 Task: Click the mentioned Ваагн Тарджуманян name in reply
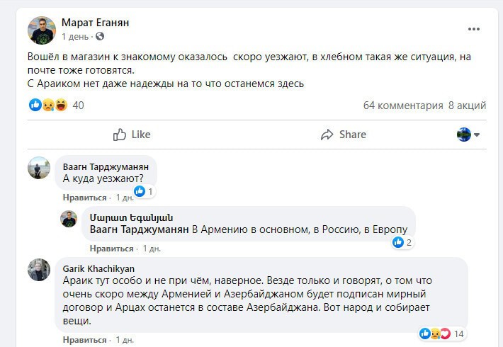click(x=141, y=229)
